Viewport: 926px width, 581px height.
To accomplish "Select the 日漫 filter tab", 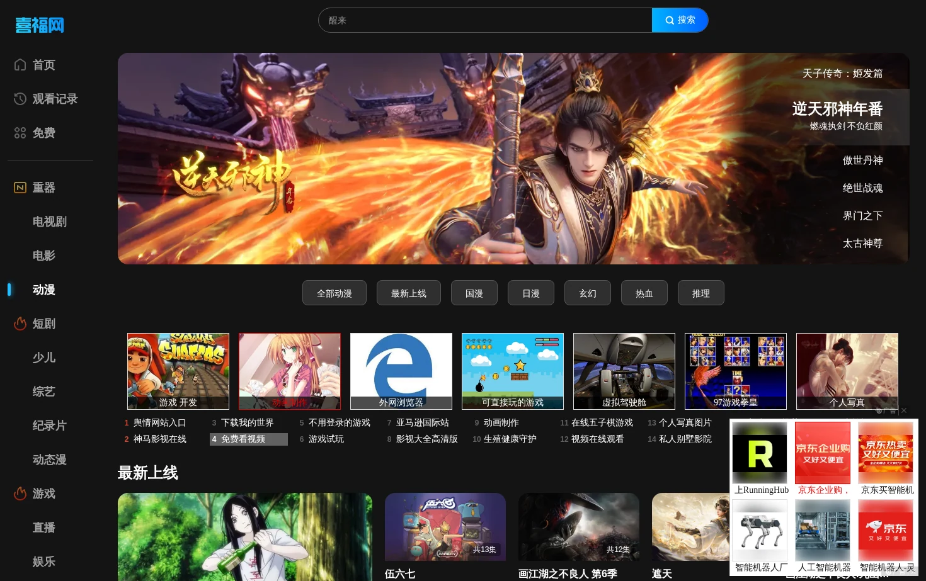I will point(531,293).
